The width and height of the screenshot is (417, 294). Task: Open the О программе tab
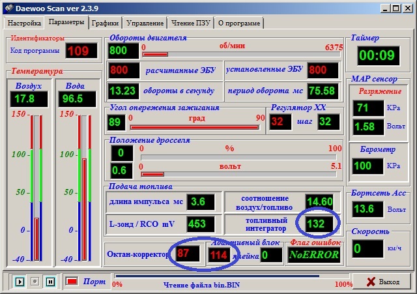238,23
